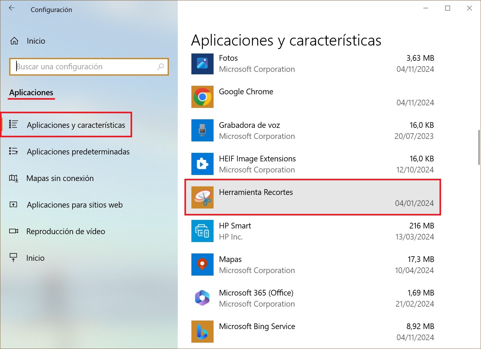Go to Reproducción de vídeo
The image size is (481, 349).
click(66, 231)
